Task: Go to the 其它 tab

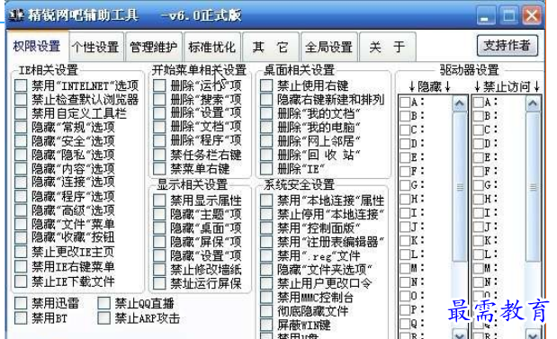Action: click(270, 47)
